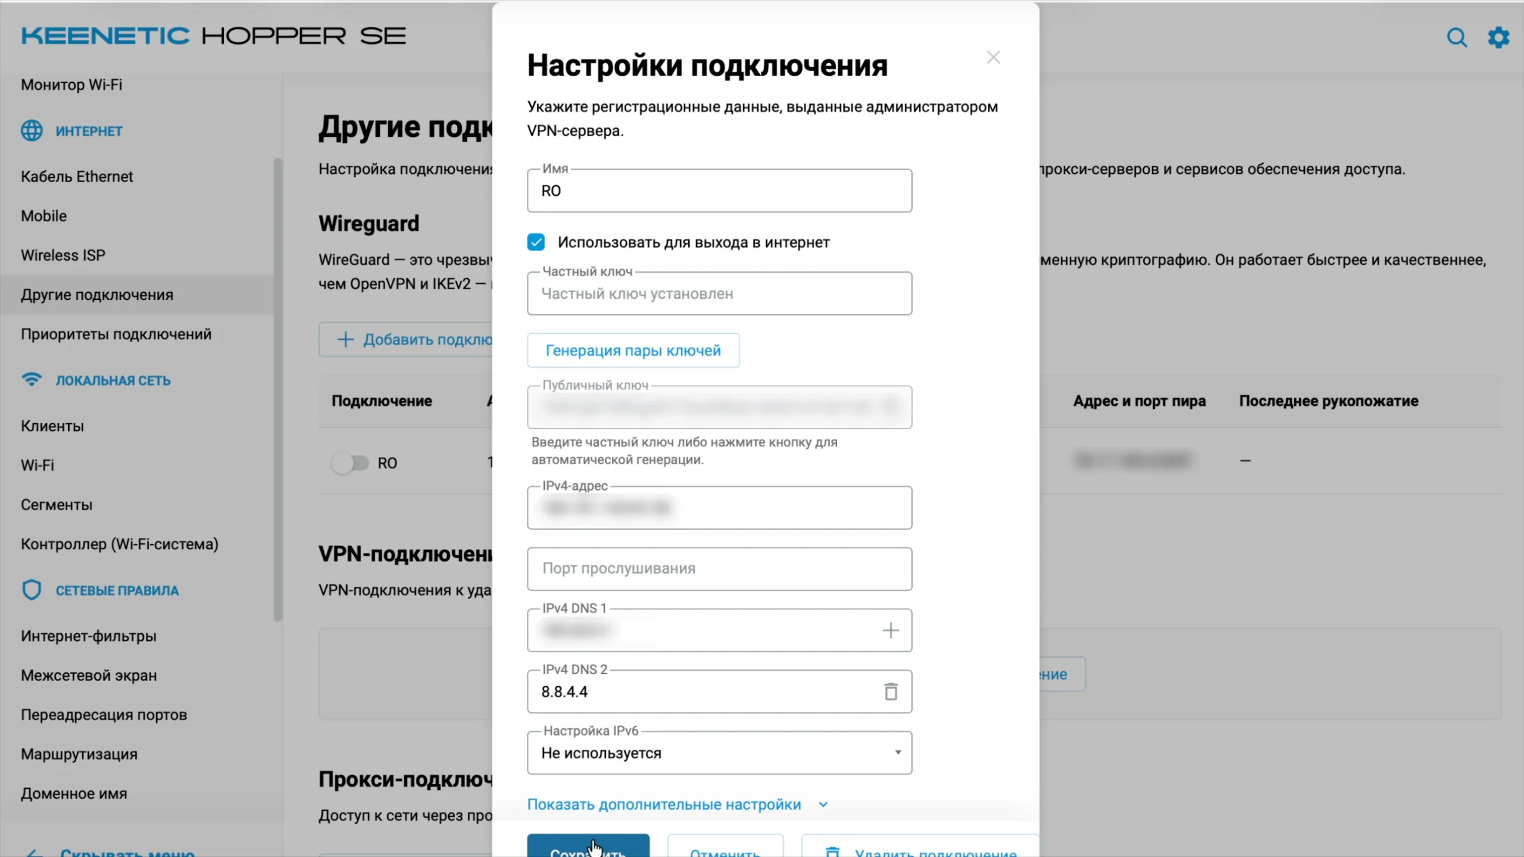Expand Показать дополнительные настройки
The height and width of the screenshot is (857, 1524).
click(677, 805)
